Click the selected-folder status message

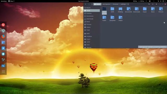click(x=152, y=47)
